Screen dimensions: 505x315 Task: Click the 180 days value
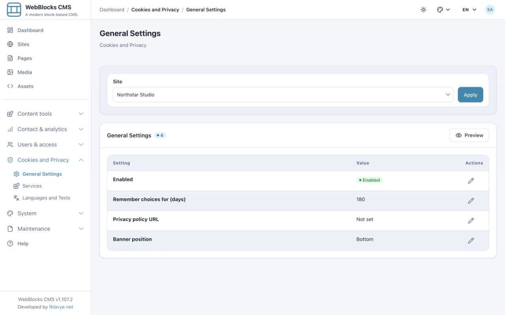point(361,199)
